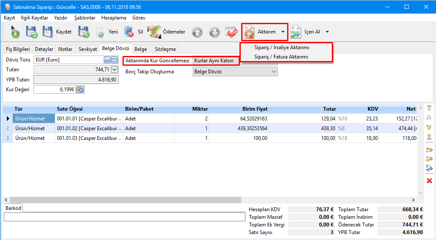Click the Aktarım transfer icon

249,32
